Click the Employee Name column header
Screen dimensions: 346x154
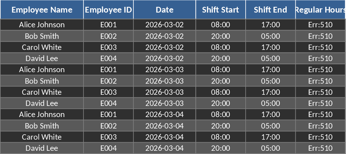[42, 10]
